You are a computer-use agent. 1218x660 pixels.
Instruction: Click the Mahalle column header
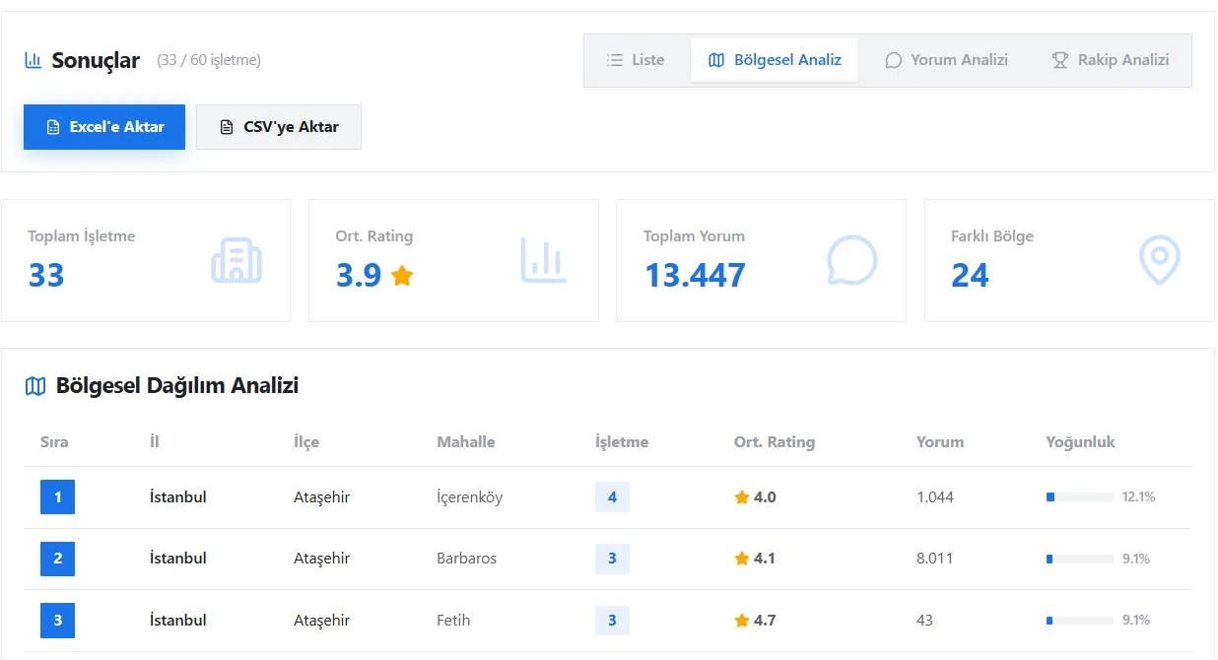466,442
